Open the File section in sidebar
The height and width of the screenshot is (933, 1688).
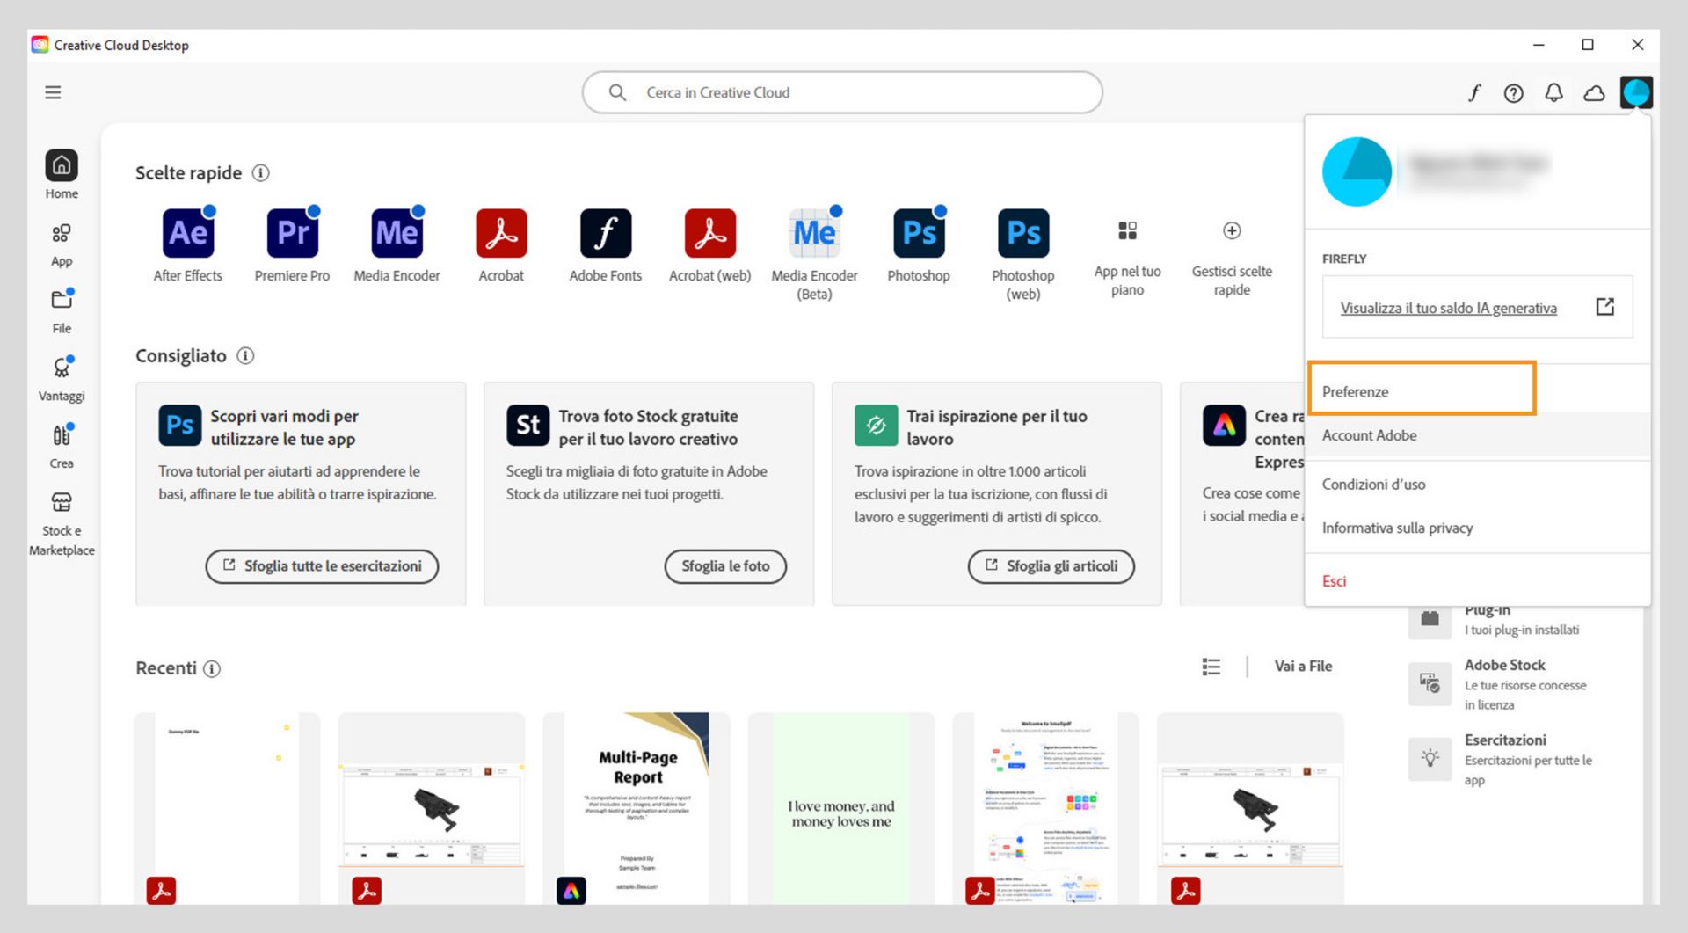click(62, 311)
